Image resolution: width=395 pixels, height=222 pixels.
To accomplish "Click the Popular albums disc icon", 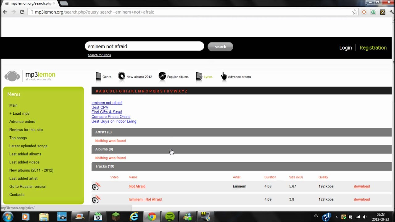I will pyautogui.click(x=162, y=76).
